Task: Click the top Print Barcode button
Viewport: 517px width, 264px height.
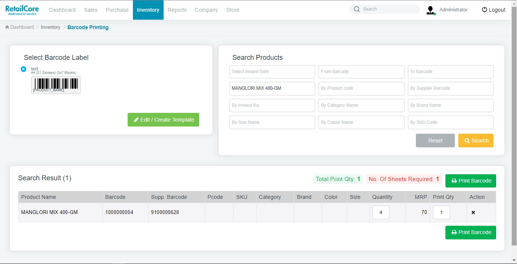Action: (x=470, y=181)
